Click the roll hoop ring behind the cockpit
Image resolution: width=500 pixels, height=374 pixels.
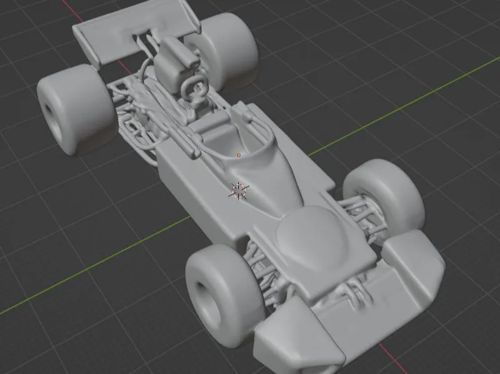[194, 88]
